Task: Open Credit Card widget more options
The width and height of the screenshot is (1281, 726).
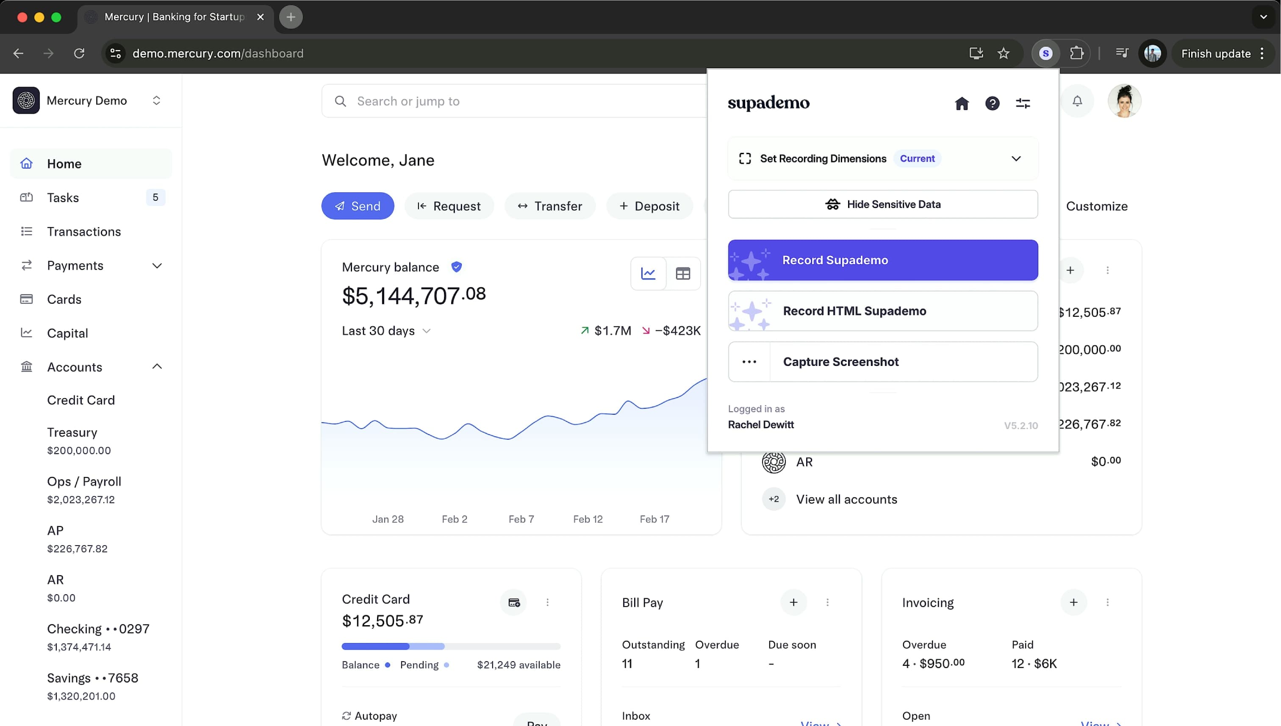Action: 547,602
